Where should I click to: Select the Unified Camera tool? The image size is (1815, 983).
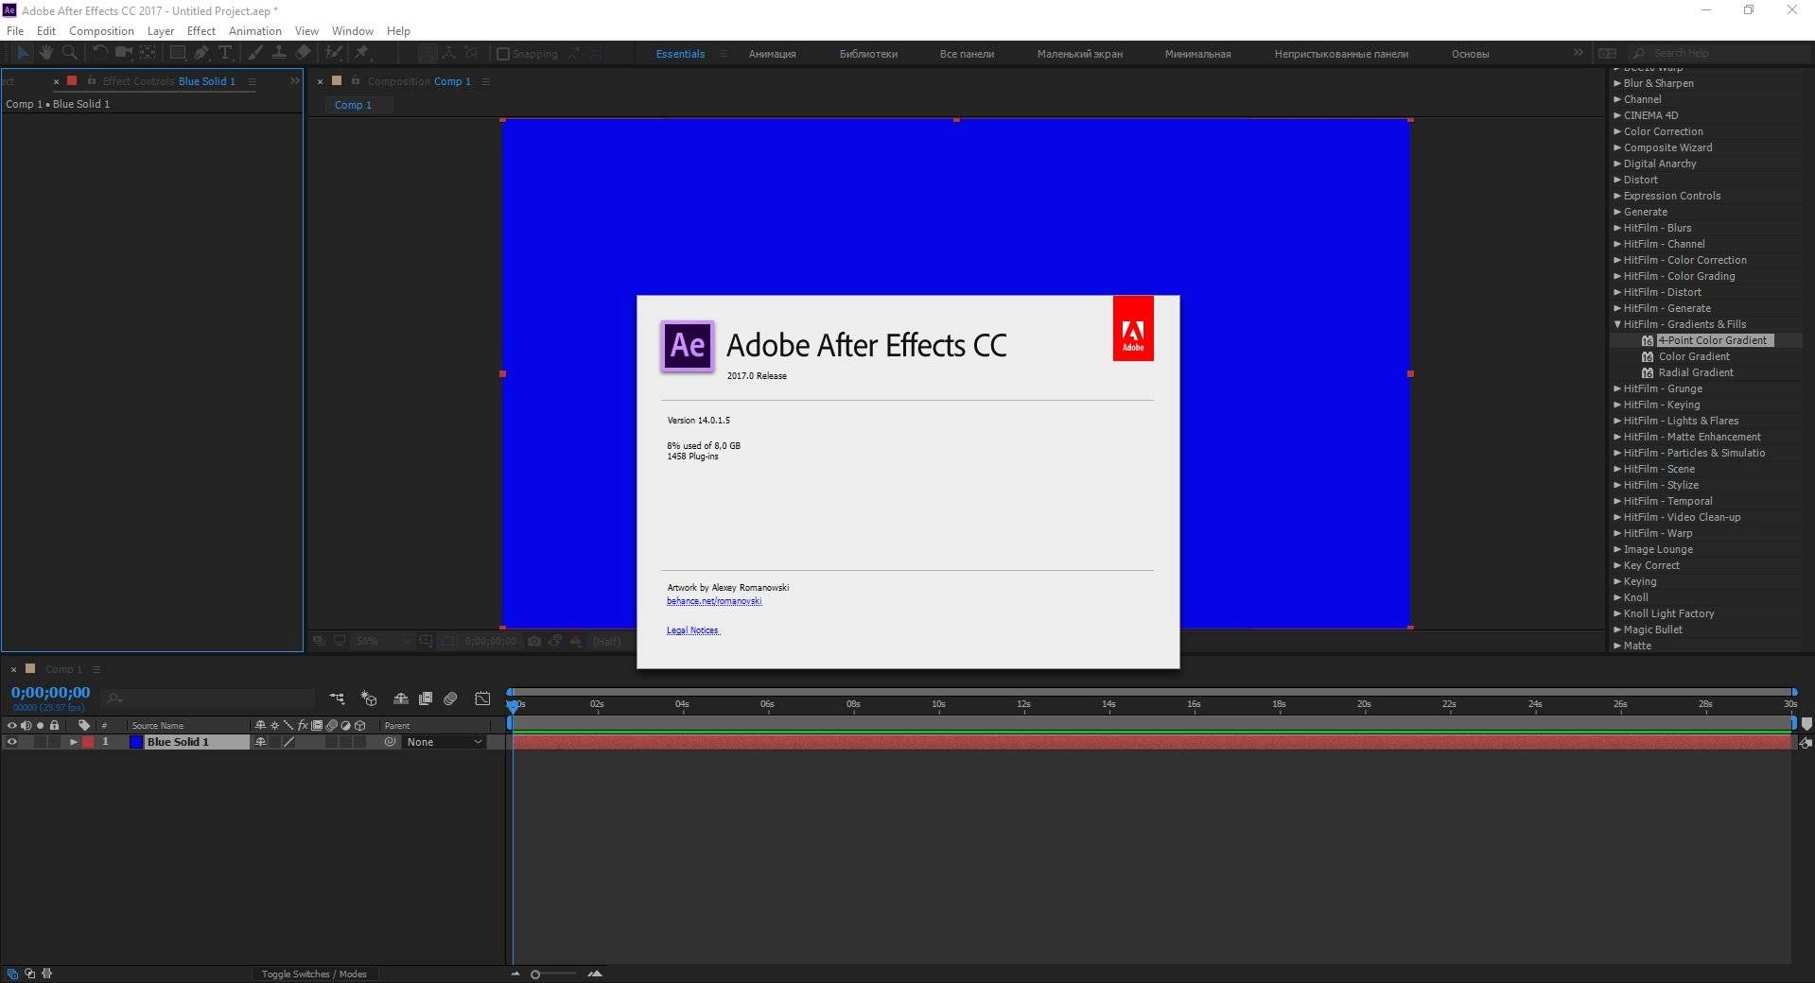[124, 53]
